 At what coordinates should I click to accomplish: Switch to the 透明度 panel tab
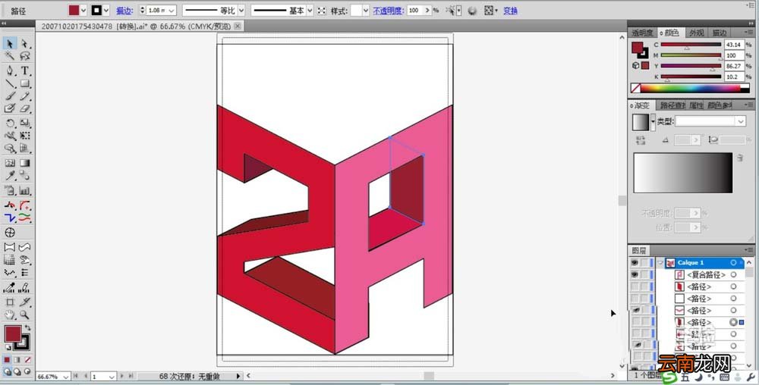point(642,33)
